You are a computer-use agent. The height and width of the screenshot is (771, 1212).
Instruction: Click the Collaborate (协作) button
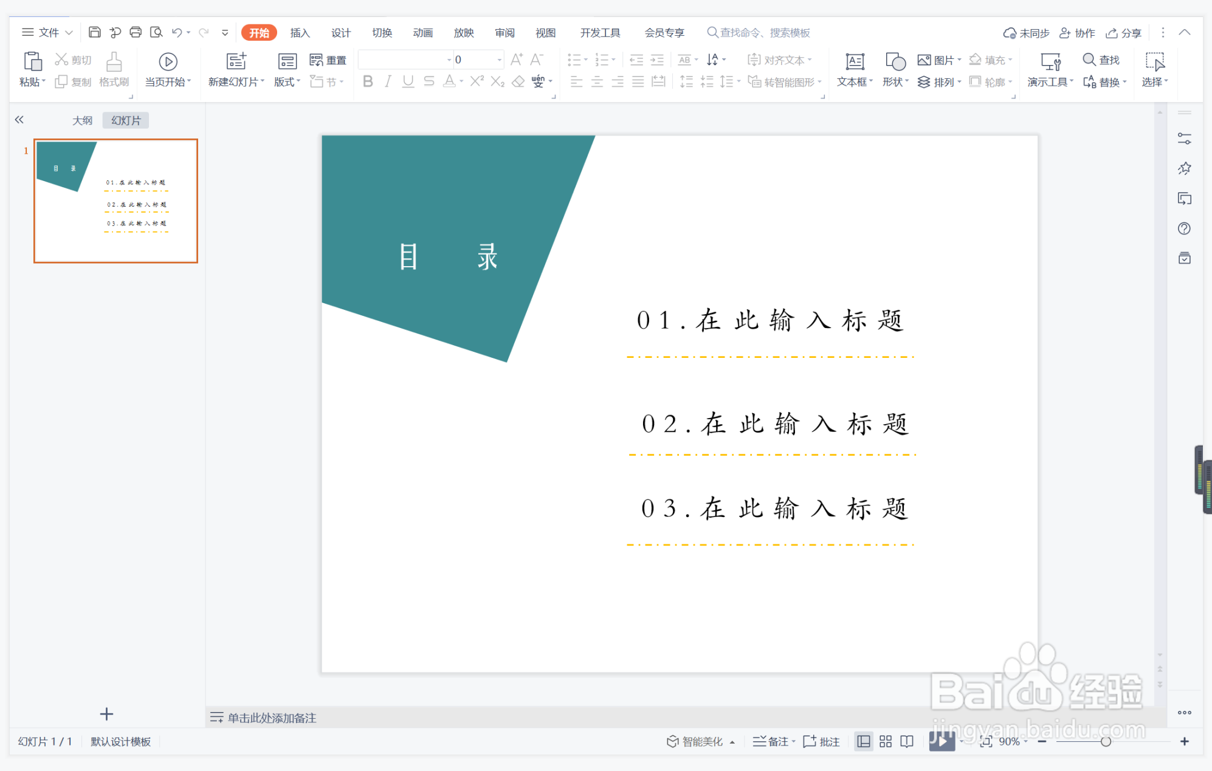pyautogui.click(x=1077, y=33)
